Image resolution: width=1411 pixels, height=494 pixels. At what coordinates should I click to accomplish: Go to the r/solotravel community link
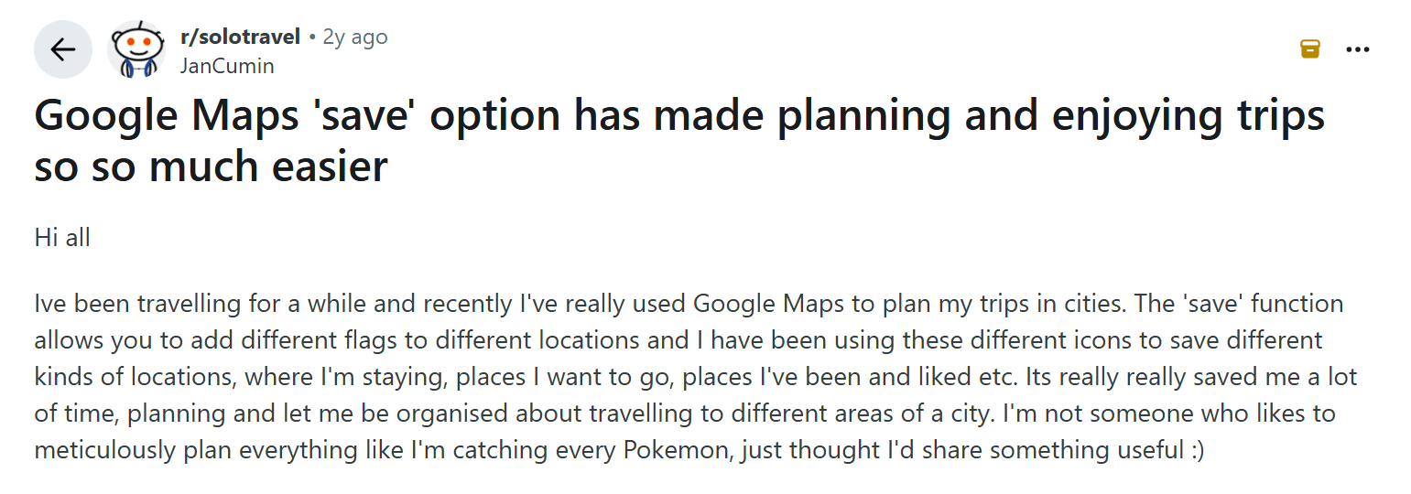241,38
